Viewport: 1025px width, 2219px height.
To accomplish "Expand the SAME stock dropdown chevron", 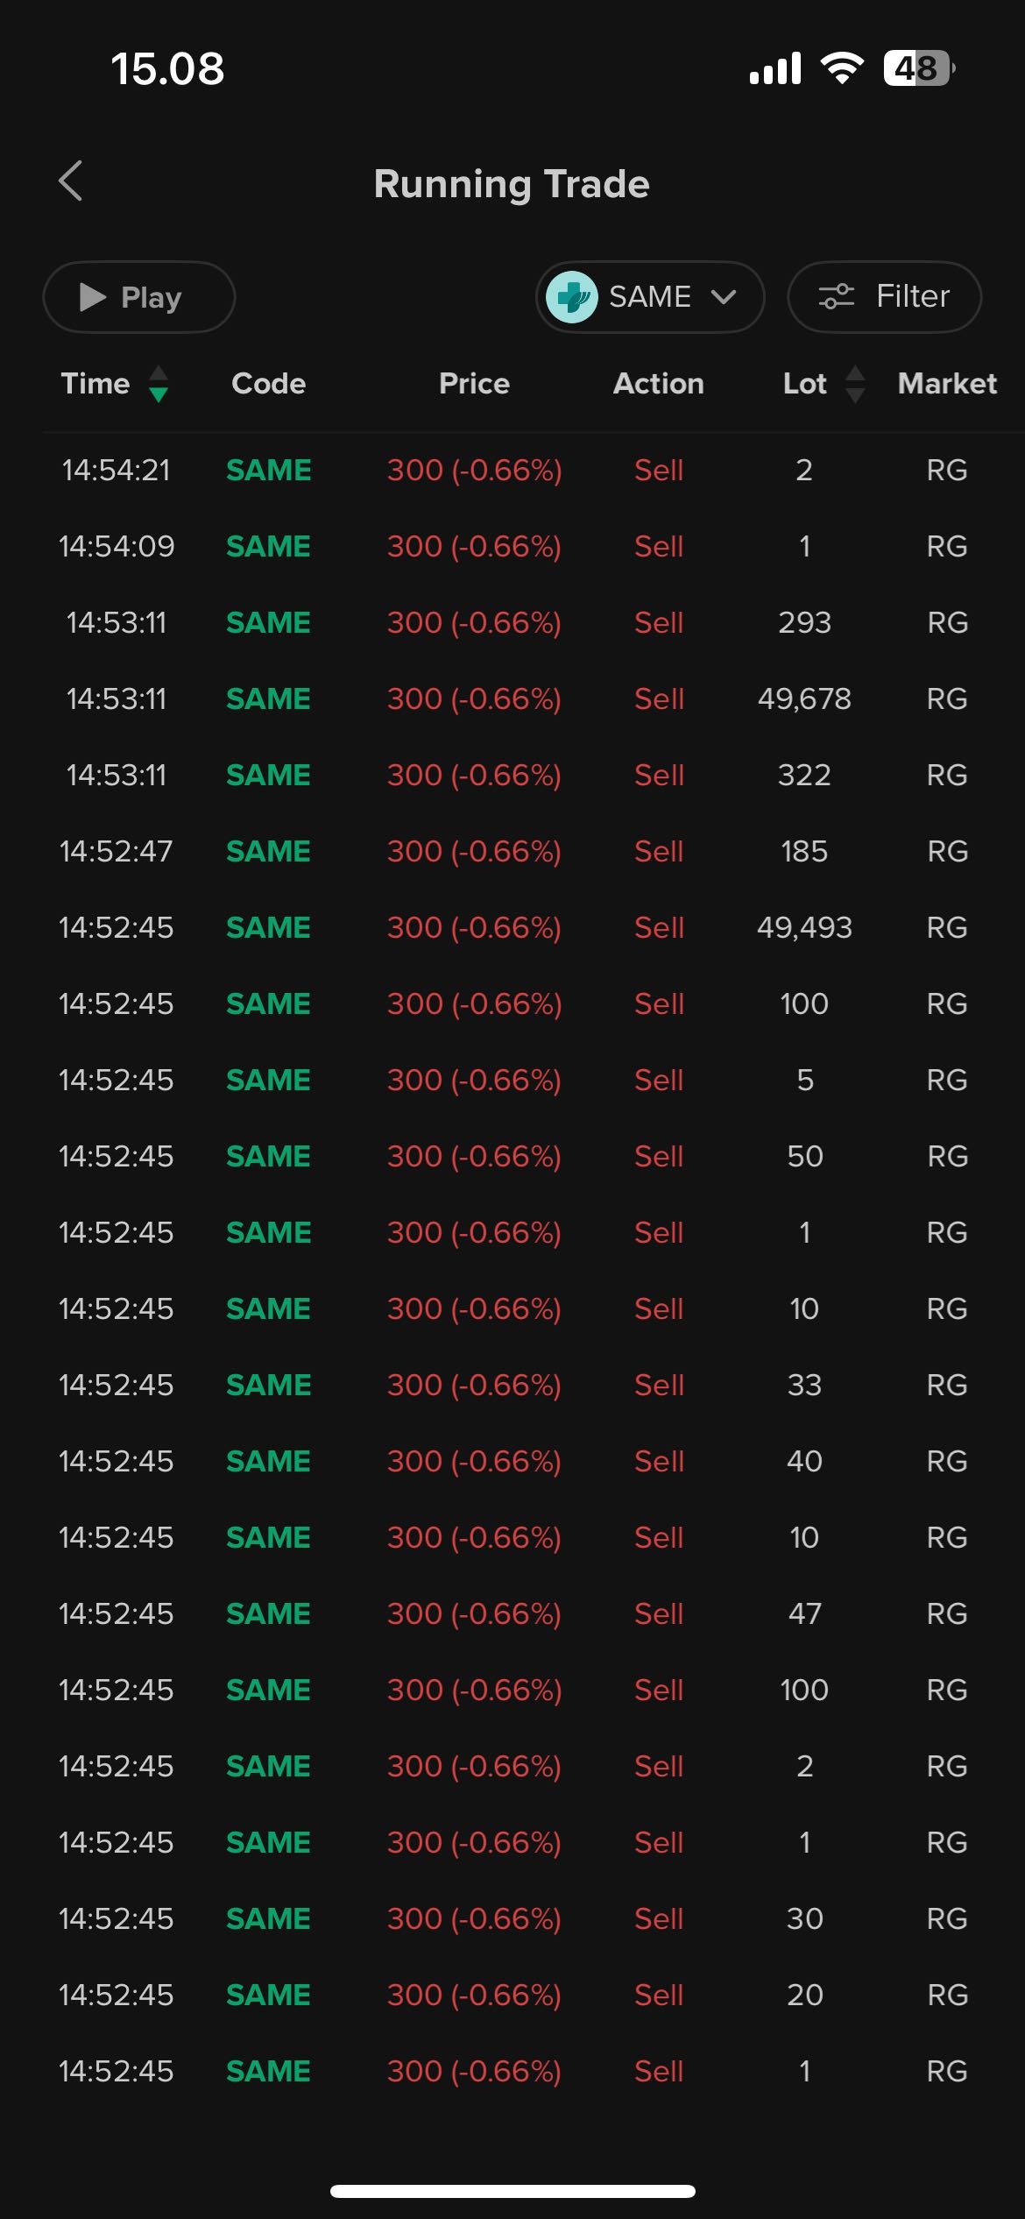I will [724, 297].
